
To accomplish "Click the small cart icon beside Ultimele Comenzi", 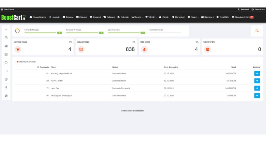I will (17, 62).
